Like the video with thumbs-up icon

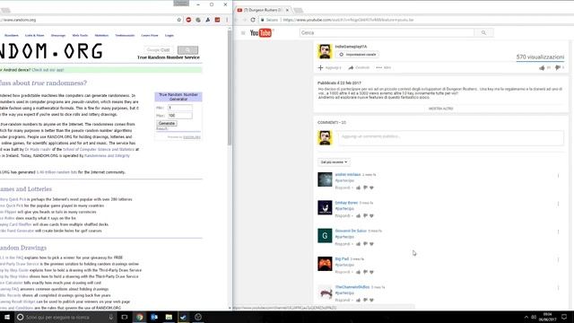542,68
